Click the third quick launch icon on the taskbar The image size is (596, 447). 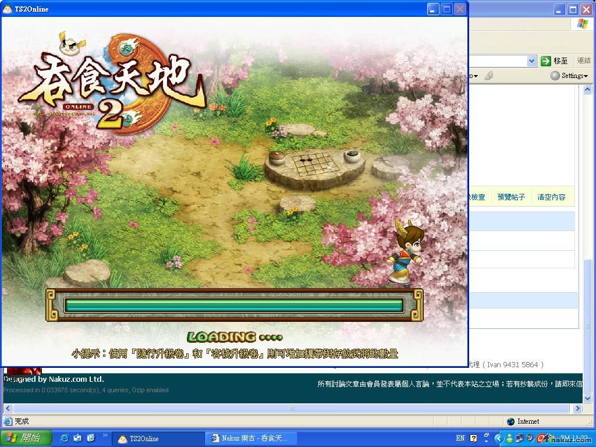point(91,438)
